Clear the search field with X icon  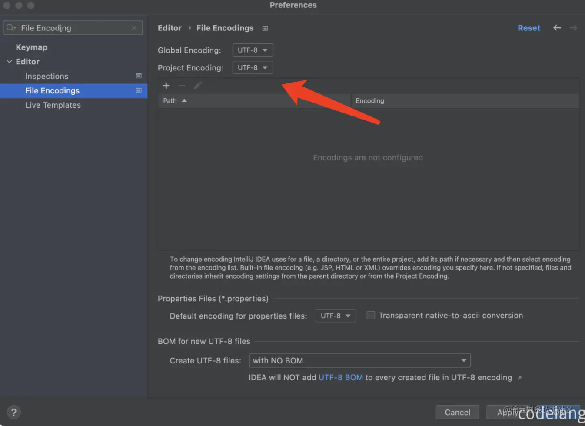(134, 28)
